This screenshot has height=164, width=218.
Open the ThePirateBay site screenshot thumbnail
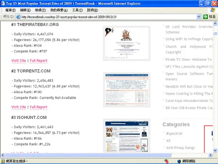[127, 43]
